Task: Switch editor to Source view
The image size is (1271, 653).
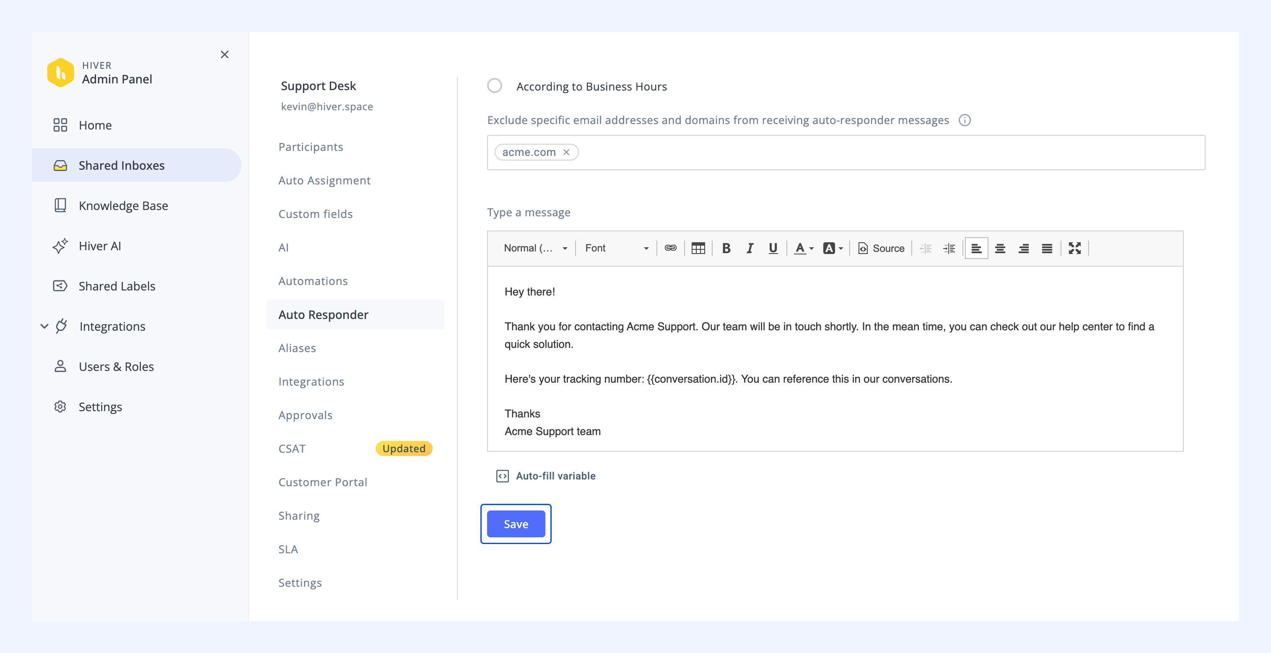Action: click(x=881, y=248)
